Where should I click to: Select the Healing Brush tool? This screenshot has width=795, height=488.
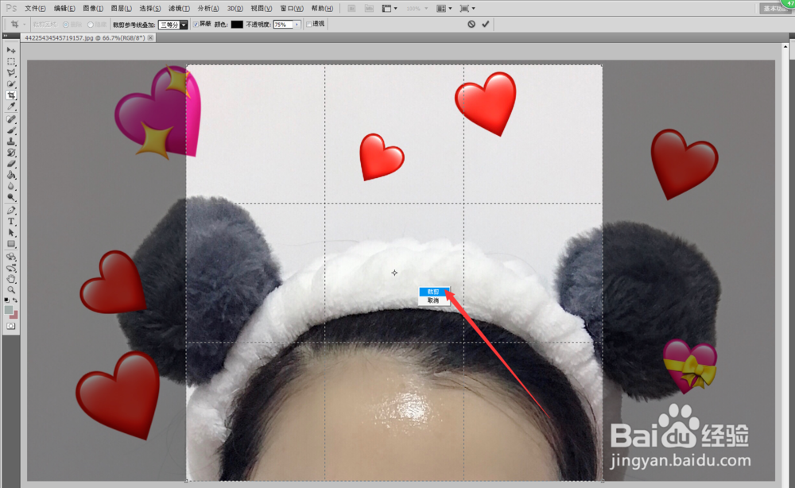coord(11,119)
